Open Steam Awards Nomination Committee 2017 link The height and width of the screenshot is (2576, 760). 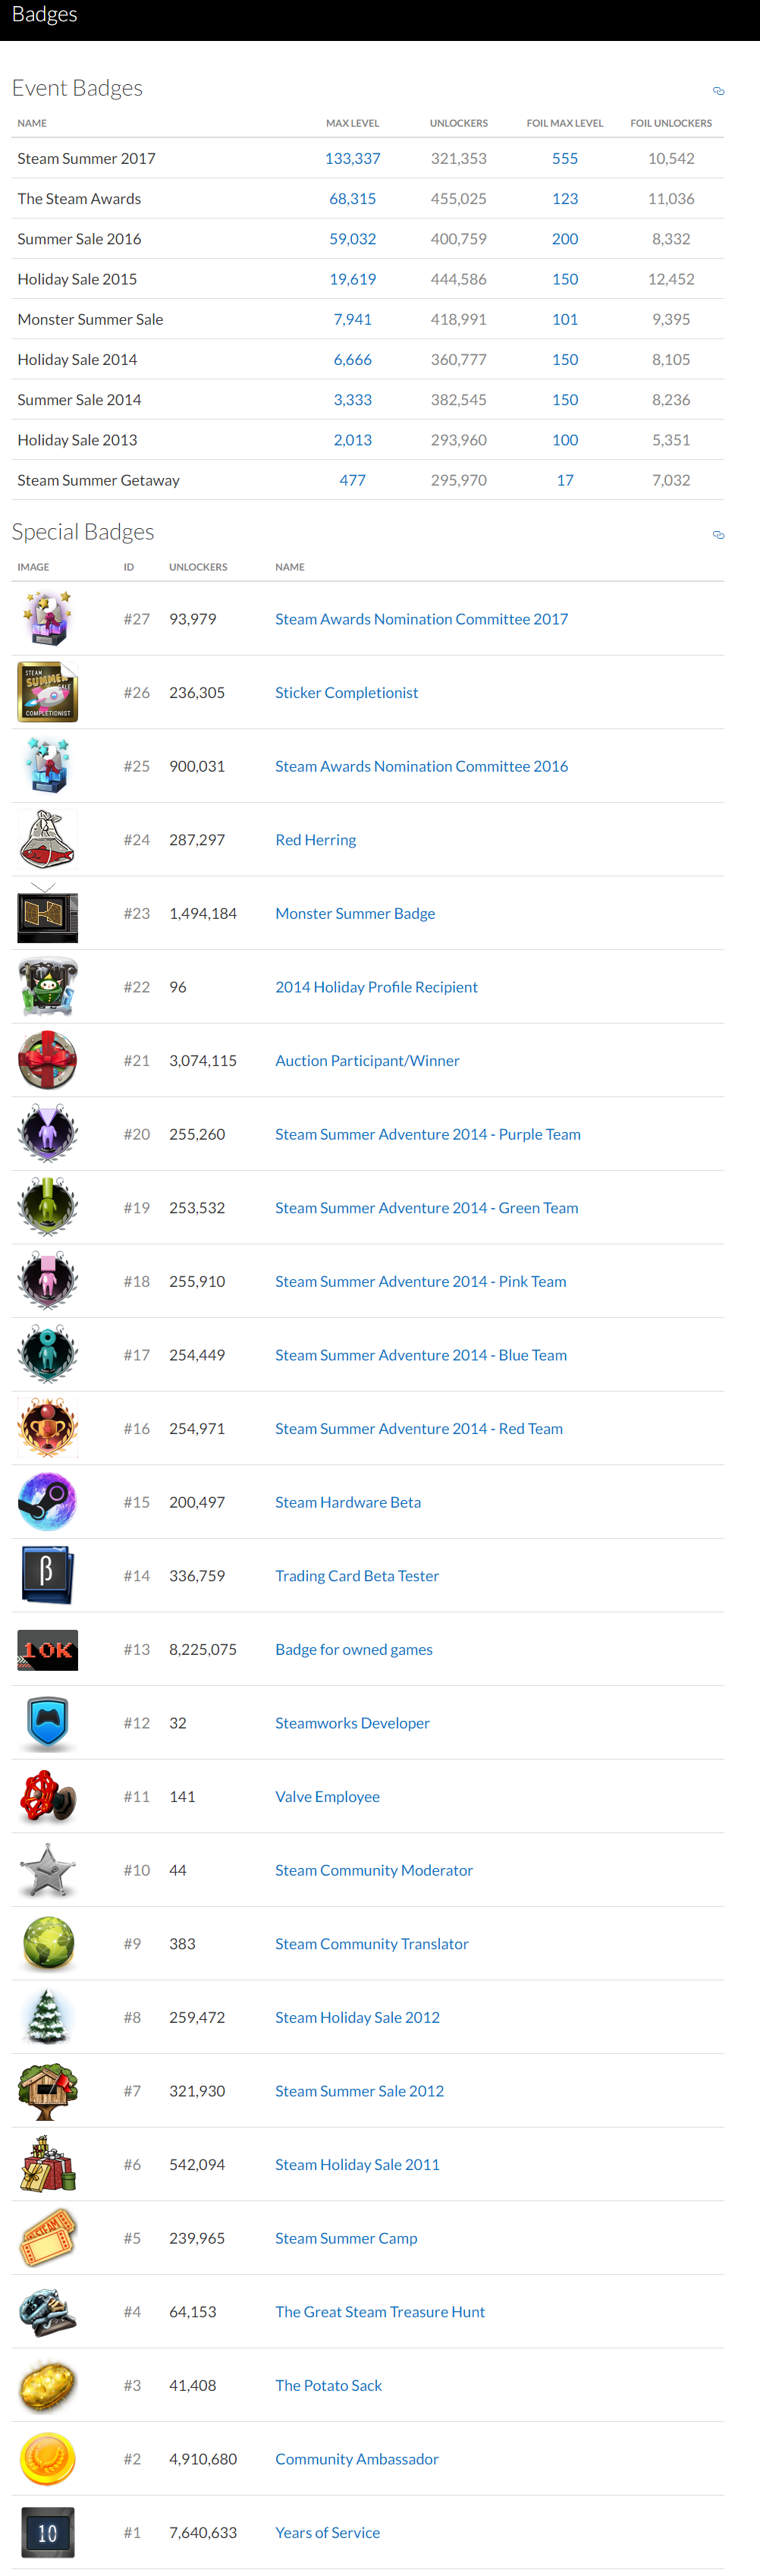click(421, 619)
